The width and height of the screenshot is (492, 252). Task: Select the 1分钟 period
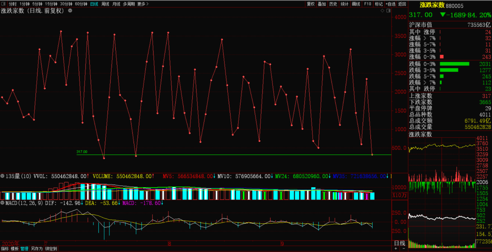25,4
